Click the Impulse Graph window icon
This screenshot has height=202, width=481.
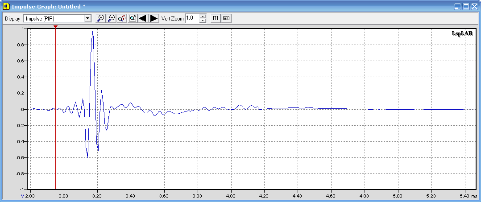click(5, 6)
